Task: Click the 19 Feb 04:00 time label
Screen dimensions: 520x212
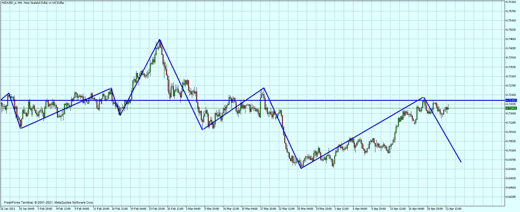Action: coord(138,209)
